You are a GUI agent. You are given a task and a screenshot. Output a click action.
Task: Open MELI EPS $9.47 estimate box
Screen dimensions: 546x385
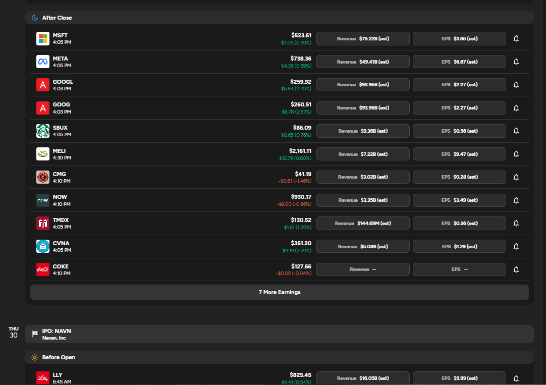[x=459, y=154]
